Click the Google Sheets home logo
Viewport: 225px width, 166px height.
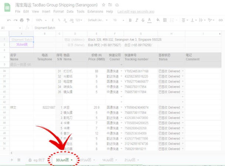[x=7, y=8]
